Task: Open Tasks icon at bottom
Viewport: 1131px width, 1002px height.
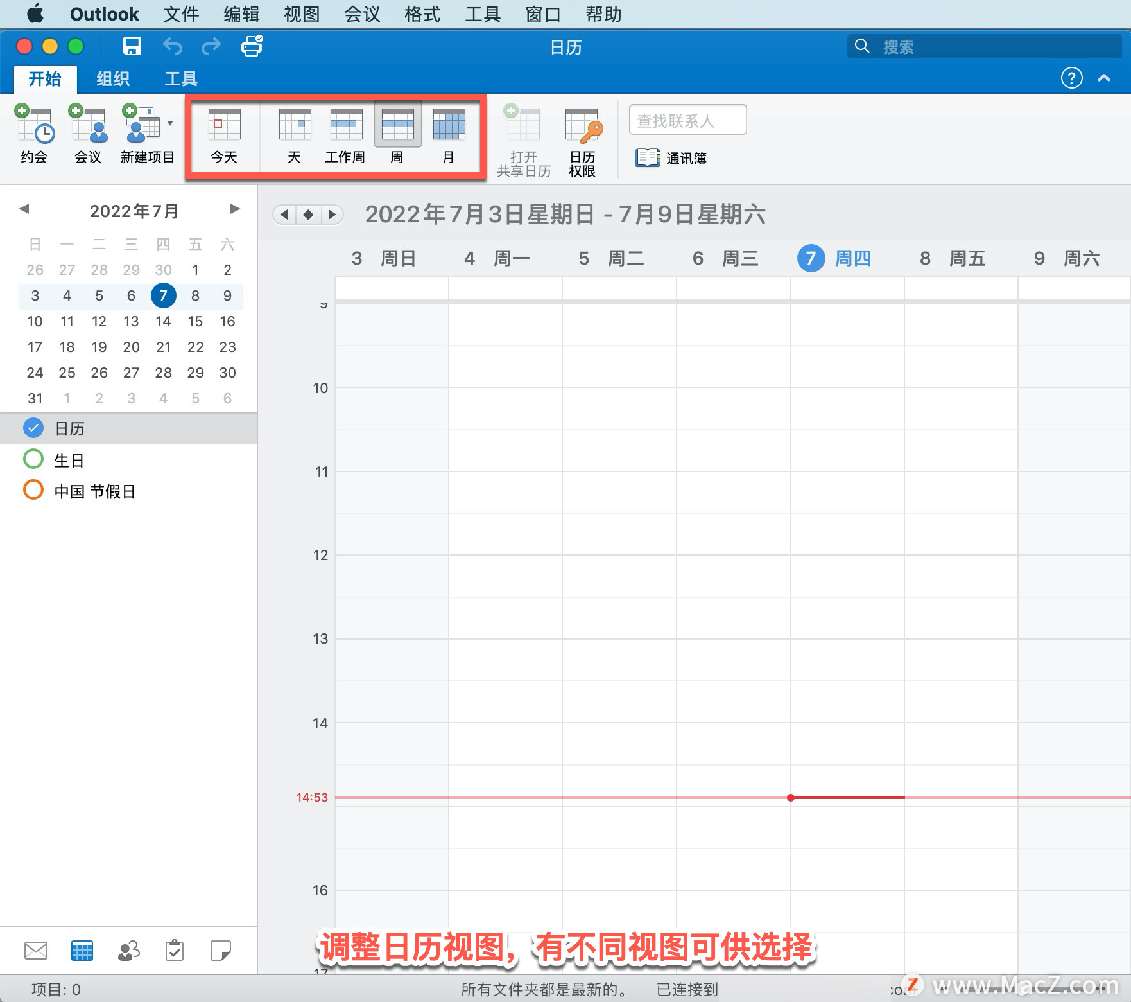Action: (175, 950)
